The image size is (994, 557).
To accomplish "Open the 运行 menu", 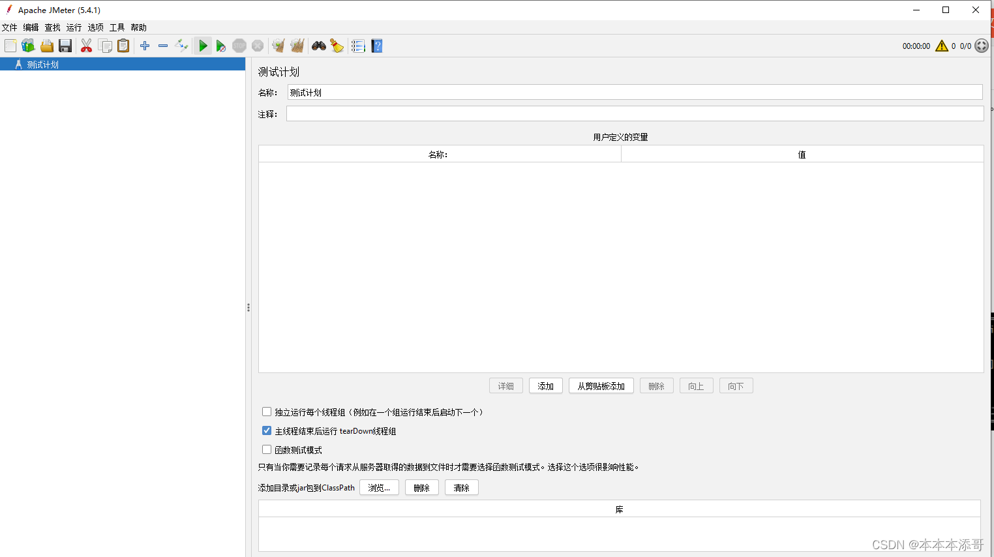I will point(74,27).
